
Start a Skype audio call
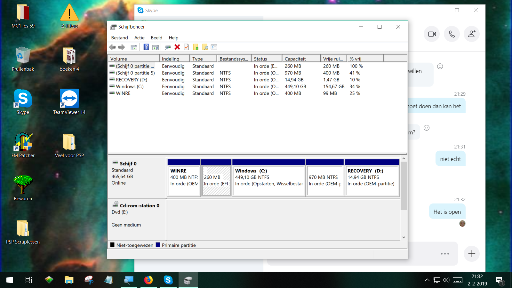pos(452,34)
